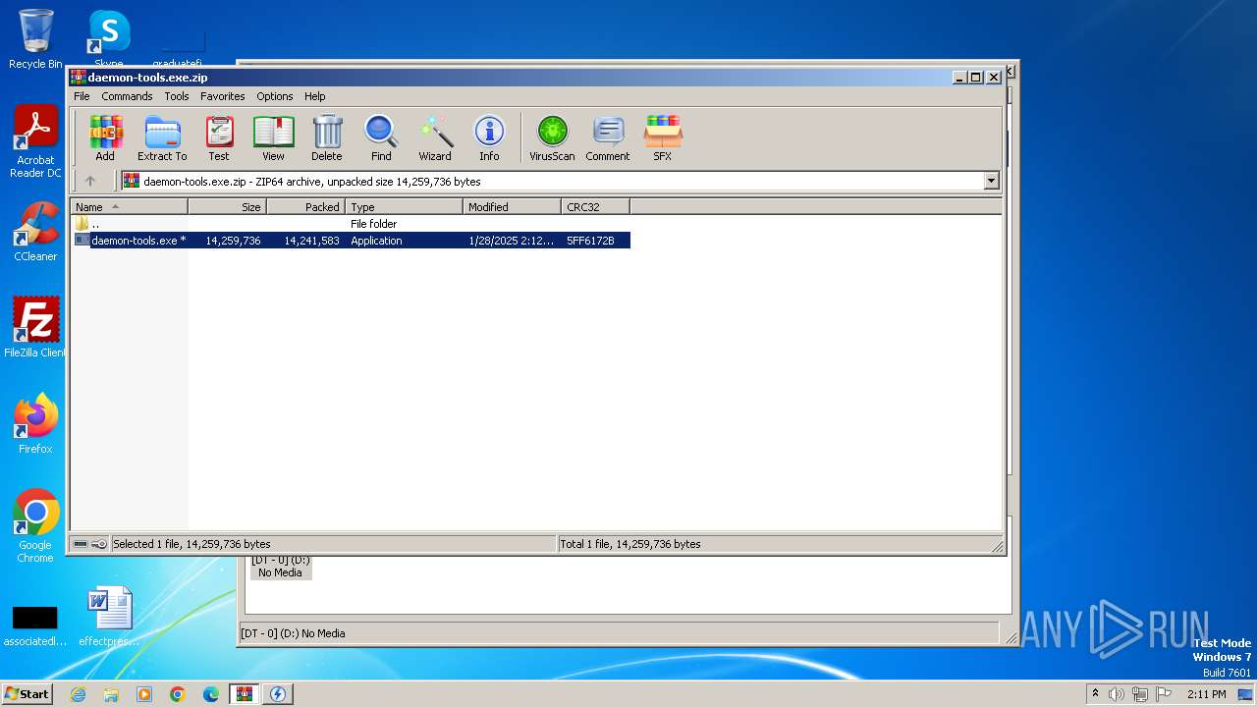Click 'Total 1 file' status text
The width and height of the screenshot is (1257, 707).
coord(630,544)
